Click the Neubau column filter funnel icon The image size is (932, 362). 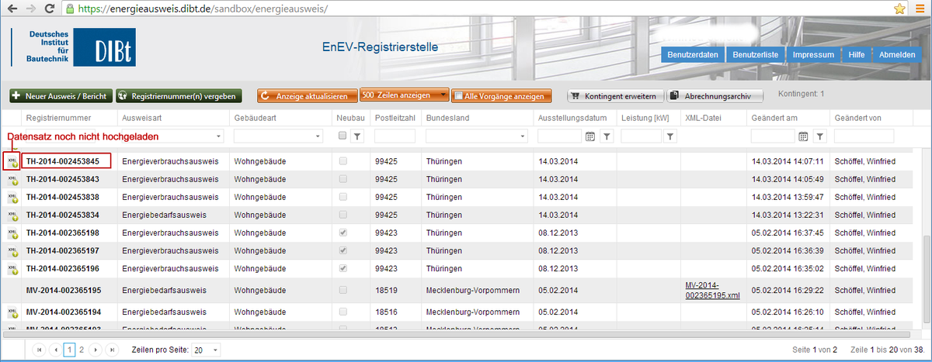(357, 136)
